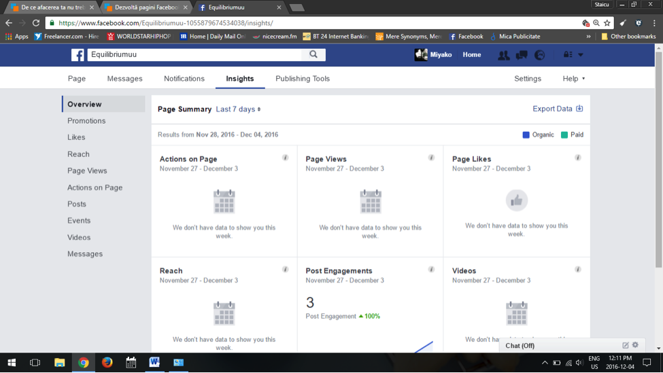Open page Settings
This screenshot has width=663, height=373.
coord(527,79)
